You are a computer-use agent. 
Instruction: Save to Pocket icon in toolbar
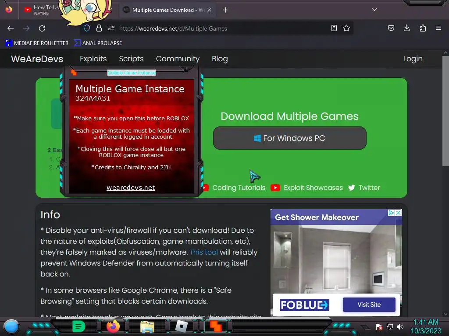point(391,28)
